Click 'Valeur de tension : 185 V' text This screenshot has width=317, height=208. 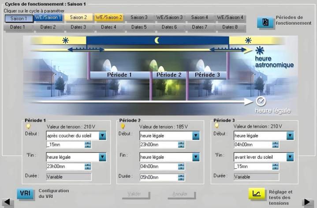click(x=164, y=127)
